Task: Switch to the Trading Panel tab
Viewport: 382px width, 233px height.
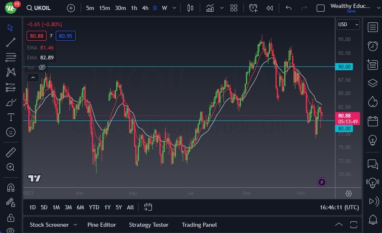Action: click(199, 225)
